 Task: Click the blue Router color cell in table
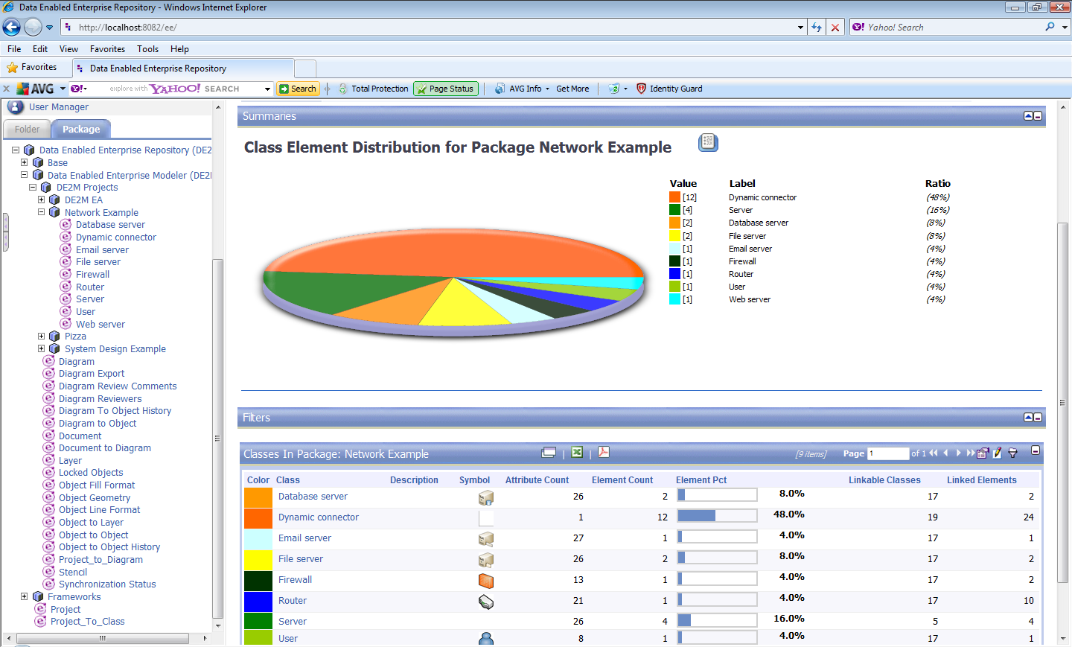(258, 602)
